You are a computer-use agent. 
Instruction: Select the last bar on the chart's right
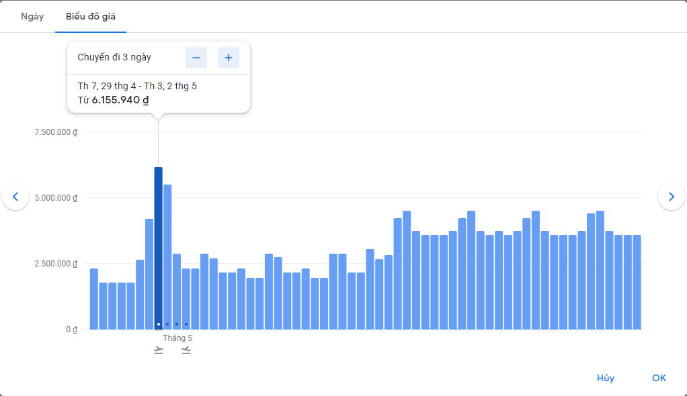pos(637,282)
